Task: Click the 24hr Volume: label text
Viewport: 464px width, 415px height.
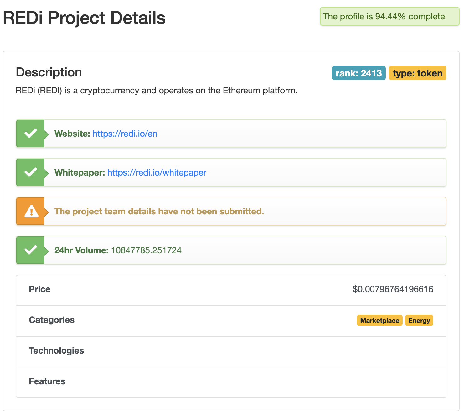Action: pos(81,250)
